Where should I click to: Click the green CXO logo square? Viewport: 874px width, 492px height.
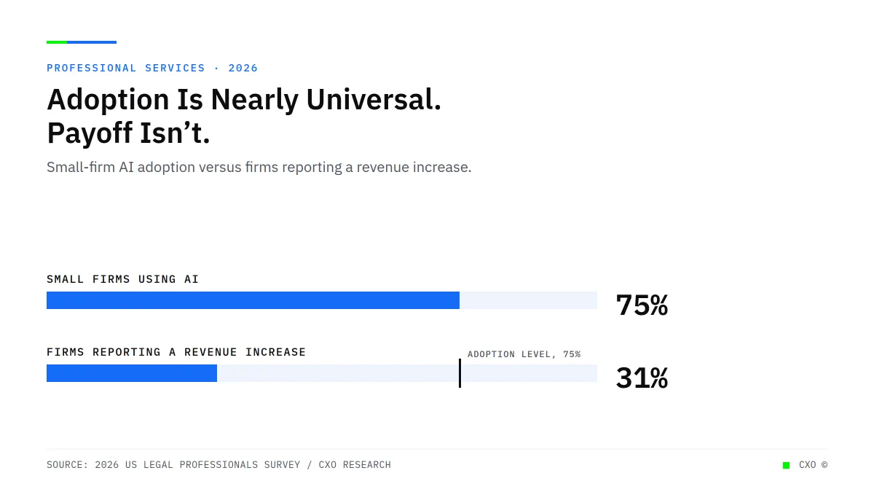(x=786, y=465)
